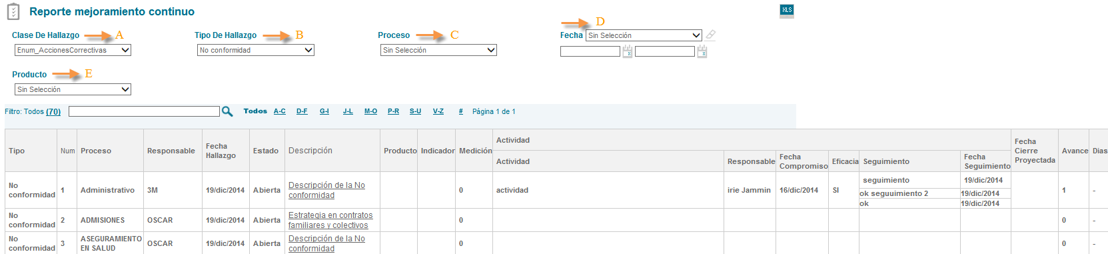Open the Estrategia en contratos familiares link
The width and height of the screenshot is (1108, 254).
point(330,220)
